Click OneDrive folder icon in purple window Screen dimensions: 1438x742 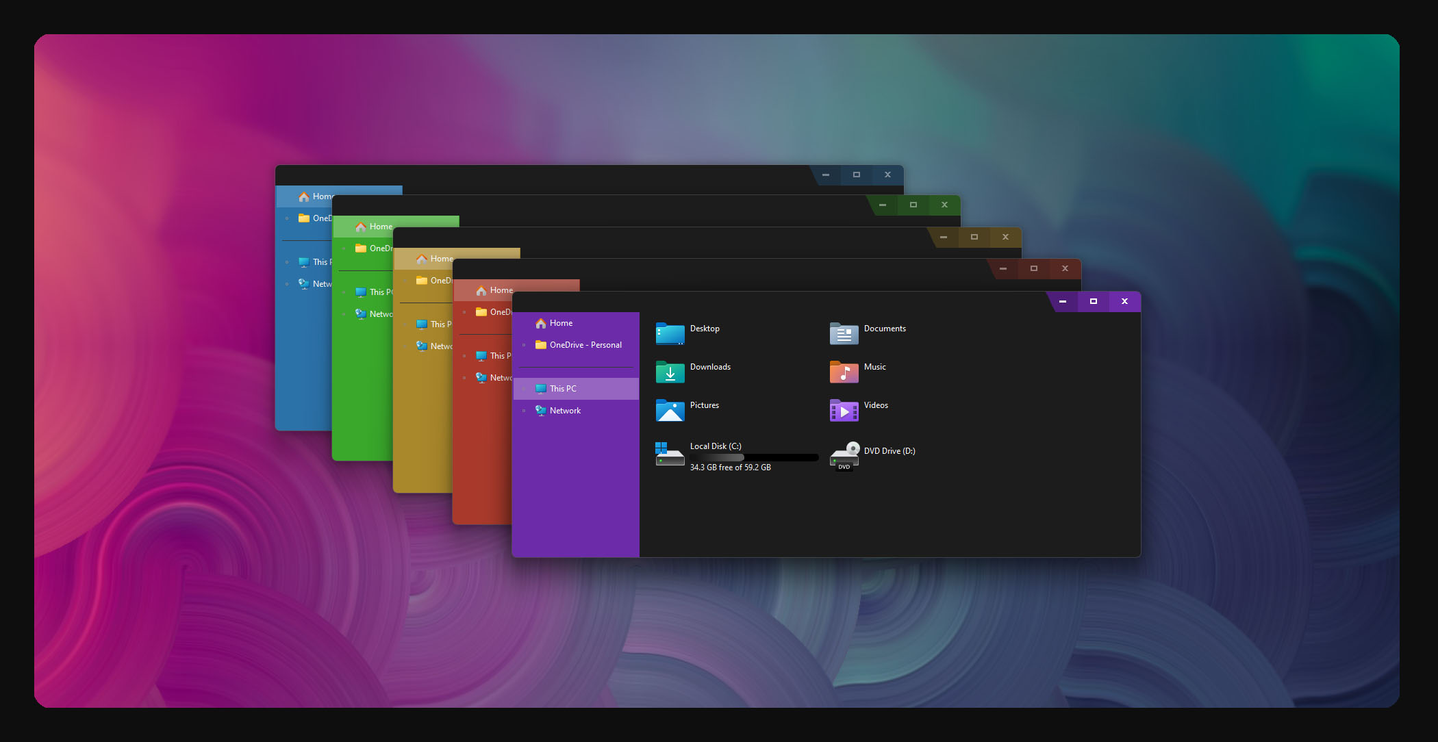(541, 345)
